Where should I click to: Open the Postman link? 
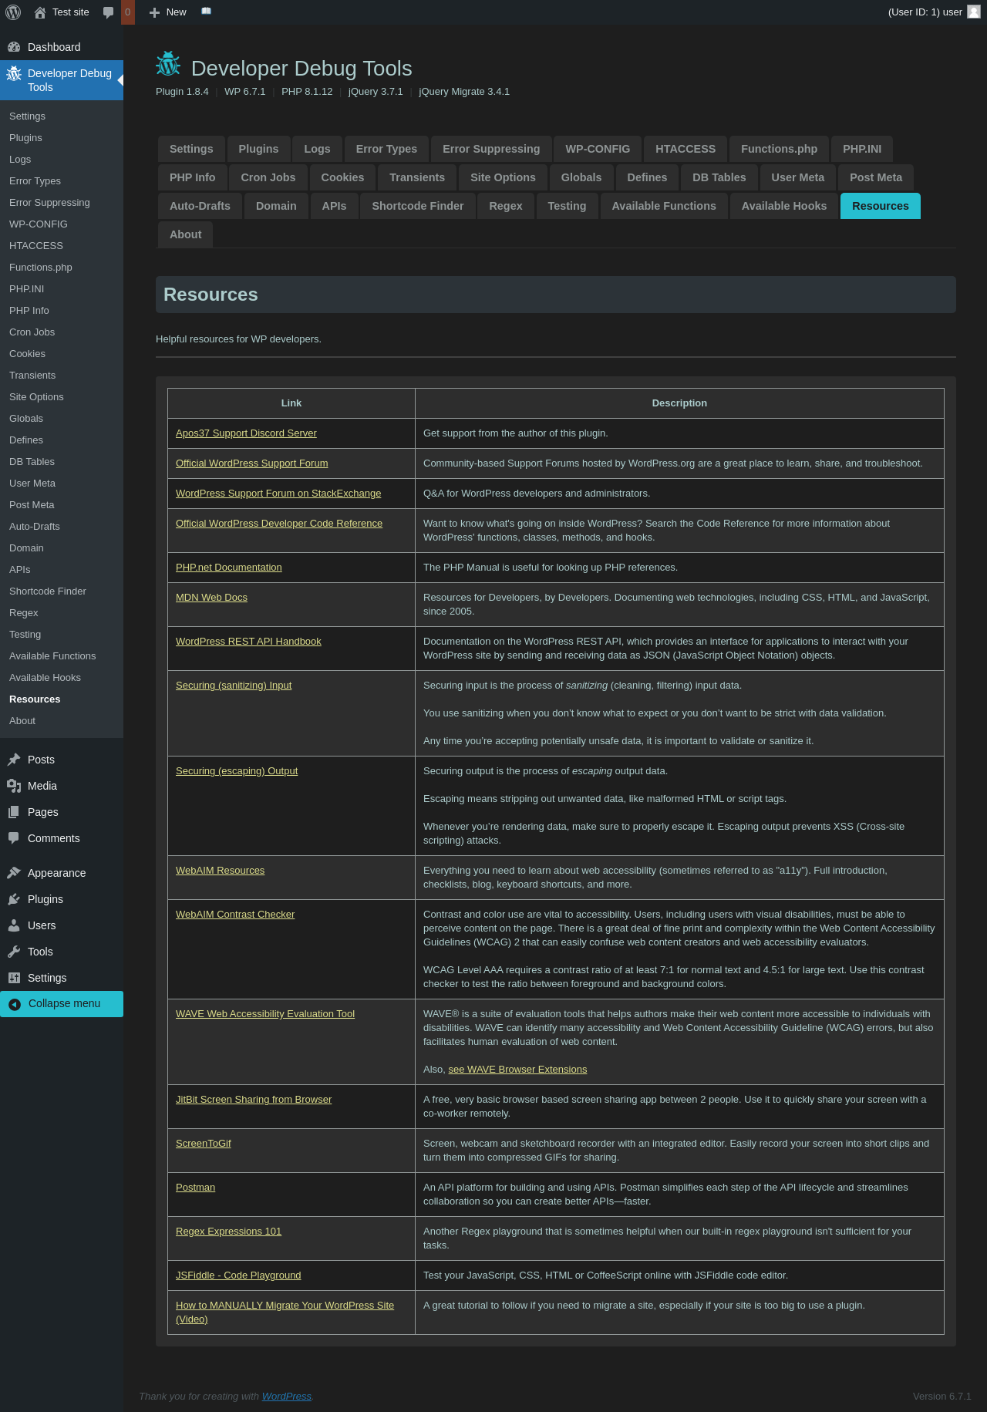[x=195, y=1188]
